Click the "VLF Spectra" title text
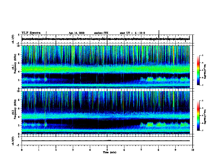Viewport: 217px width, 168px height. point(31,33)
